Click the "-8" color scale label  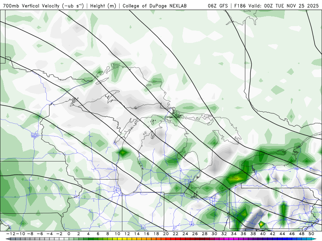[x=30, y=234]
